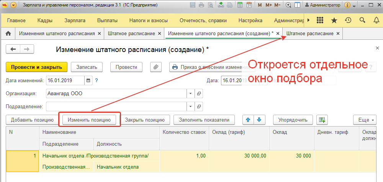
Task: Expand the Подразделение dropdown list
Action: point(191,106)
